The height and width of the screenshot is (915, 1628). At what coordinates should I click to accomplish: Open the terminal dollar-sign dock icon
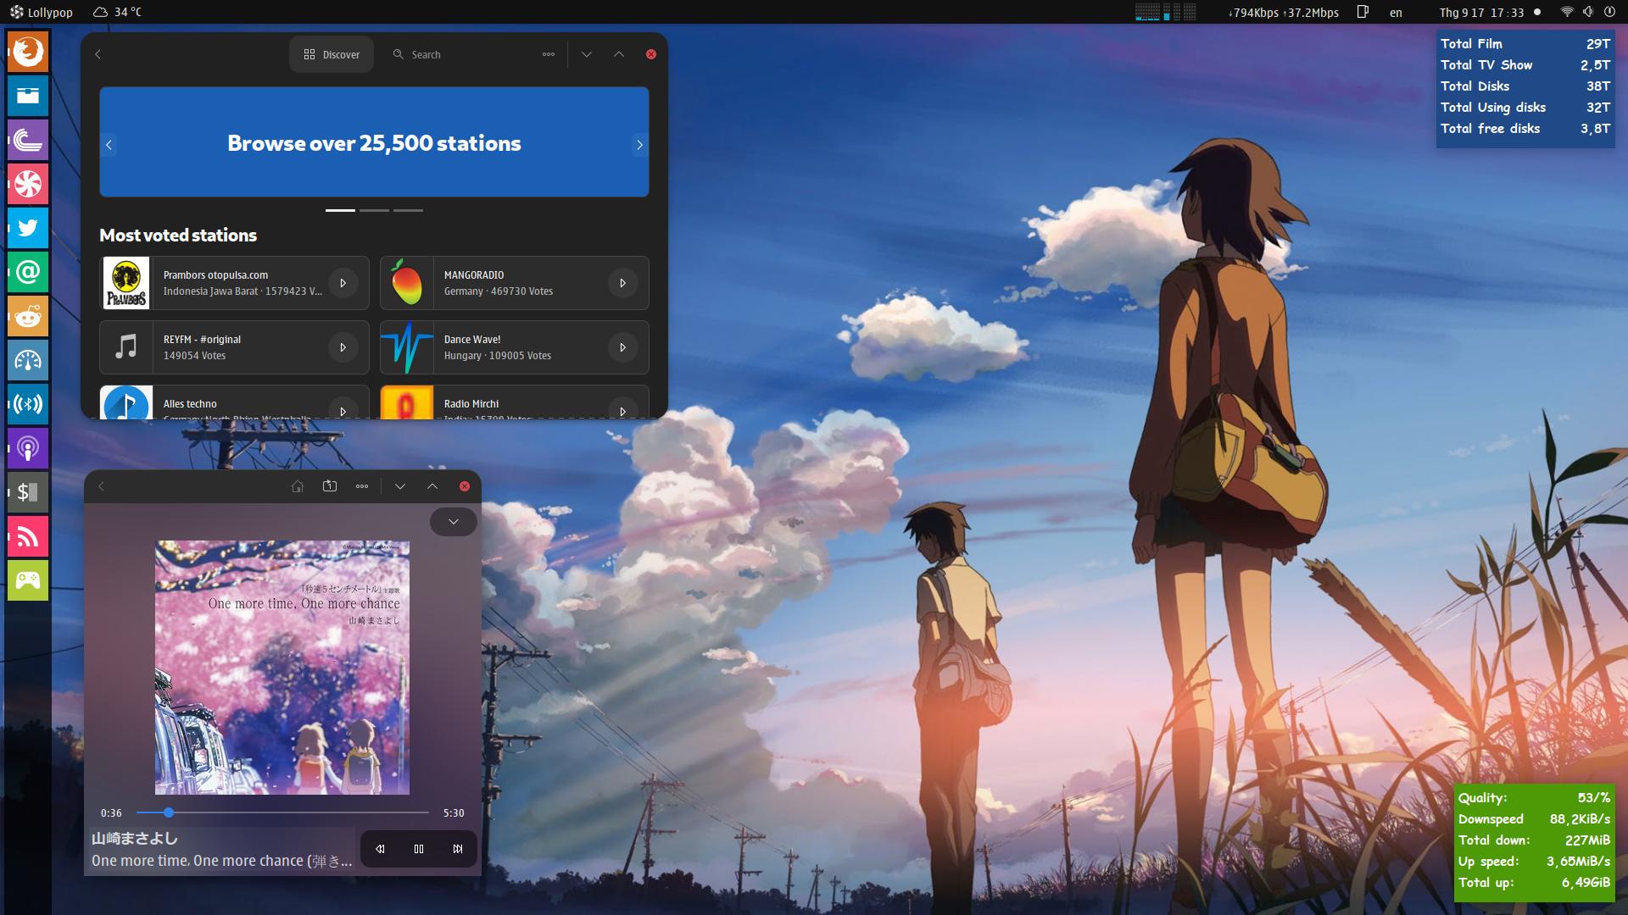28,492
